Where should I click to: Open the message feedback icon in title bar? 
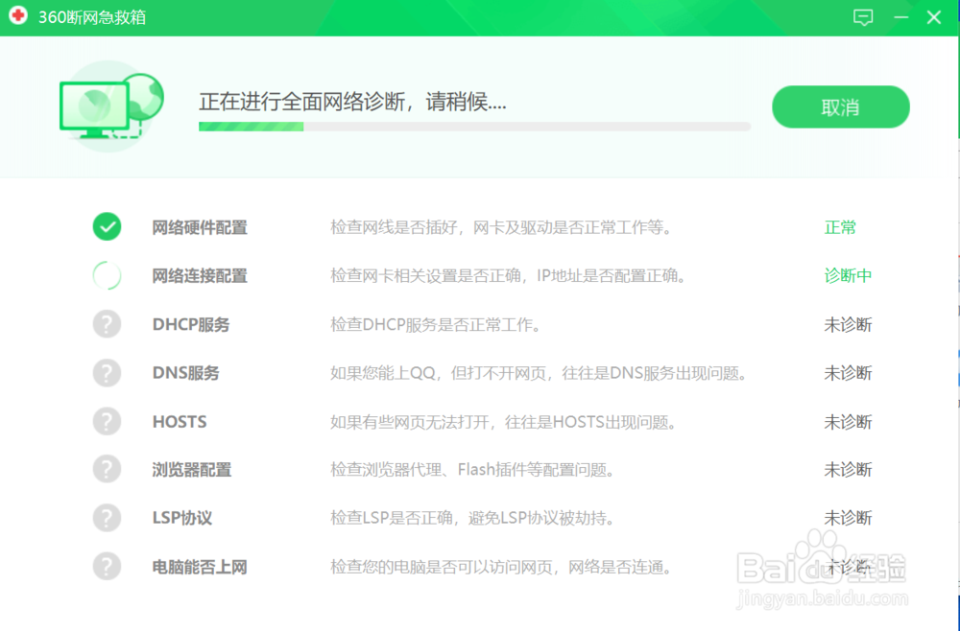coord(863,17)
